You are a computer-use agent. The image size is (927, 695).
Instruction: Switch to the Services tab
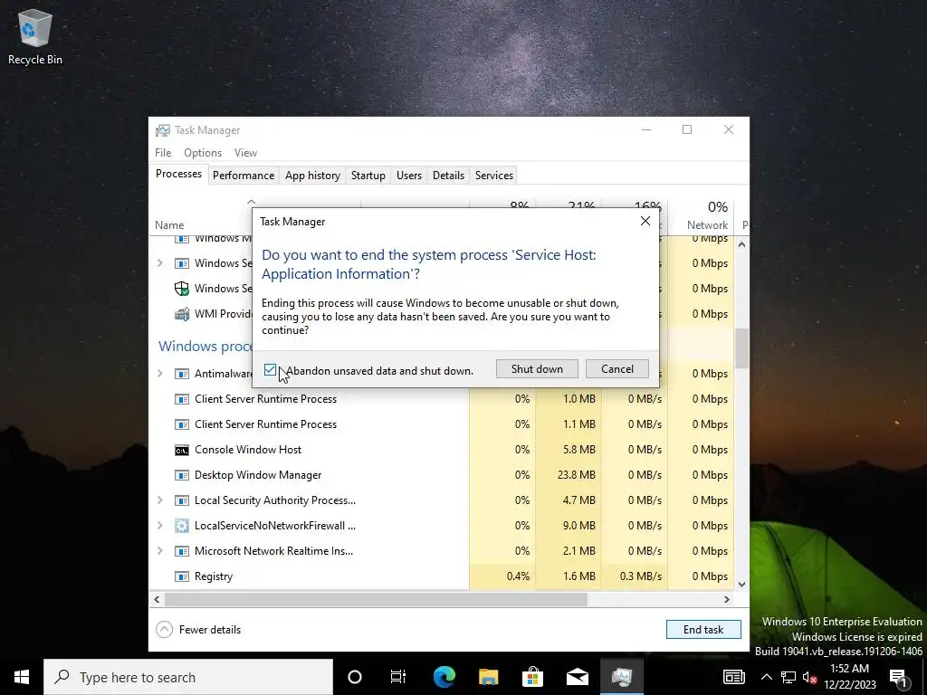pos(494,176)
